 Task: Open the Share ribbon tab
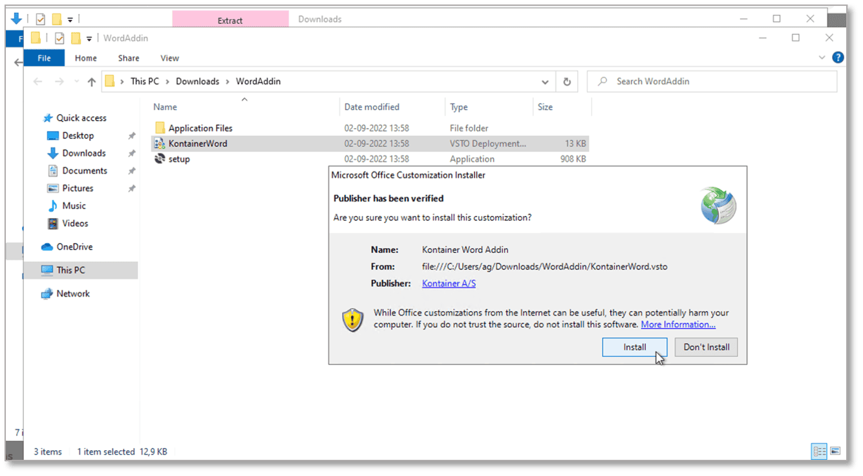(128, 58)
